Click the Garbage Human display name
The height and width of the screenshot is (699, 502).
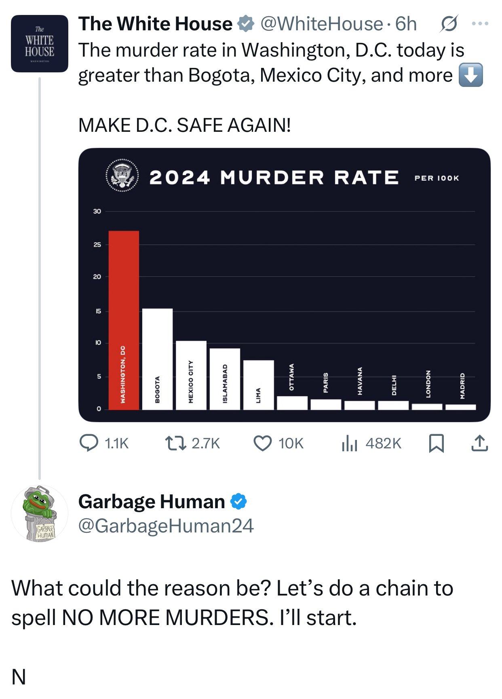pos(152,502)
